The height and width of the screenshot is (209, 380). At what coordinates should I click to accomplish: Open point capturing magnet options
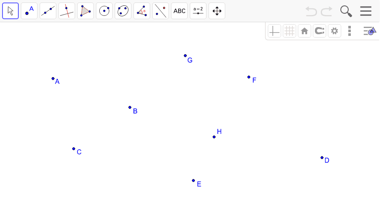[320, 31]
